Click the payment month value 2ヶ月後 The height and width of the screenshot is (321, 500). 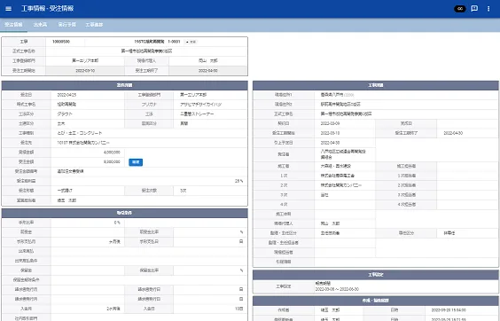click(113, 309)
